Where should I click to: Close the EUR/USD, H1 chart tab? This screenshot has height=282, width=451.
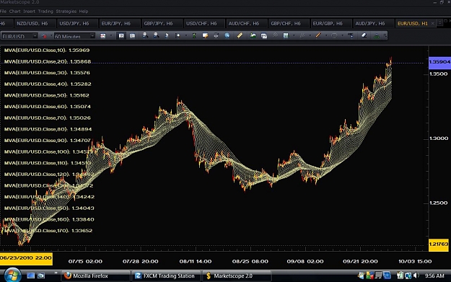(432, 23)
